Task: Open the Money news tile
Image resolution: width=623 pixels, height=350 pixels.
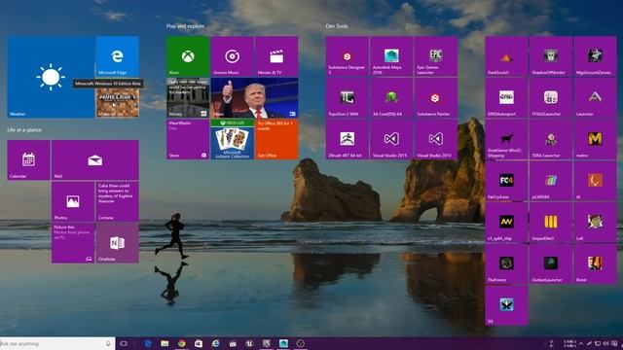Action: pyautogui.click(x=188, y=97)
